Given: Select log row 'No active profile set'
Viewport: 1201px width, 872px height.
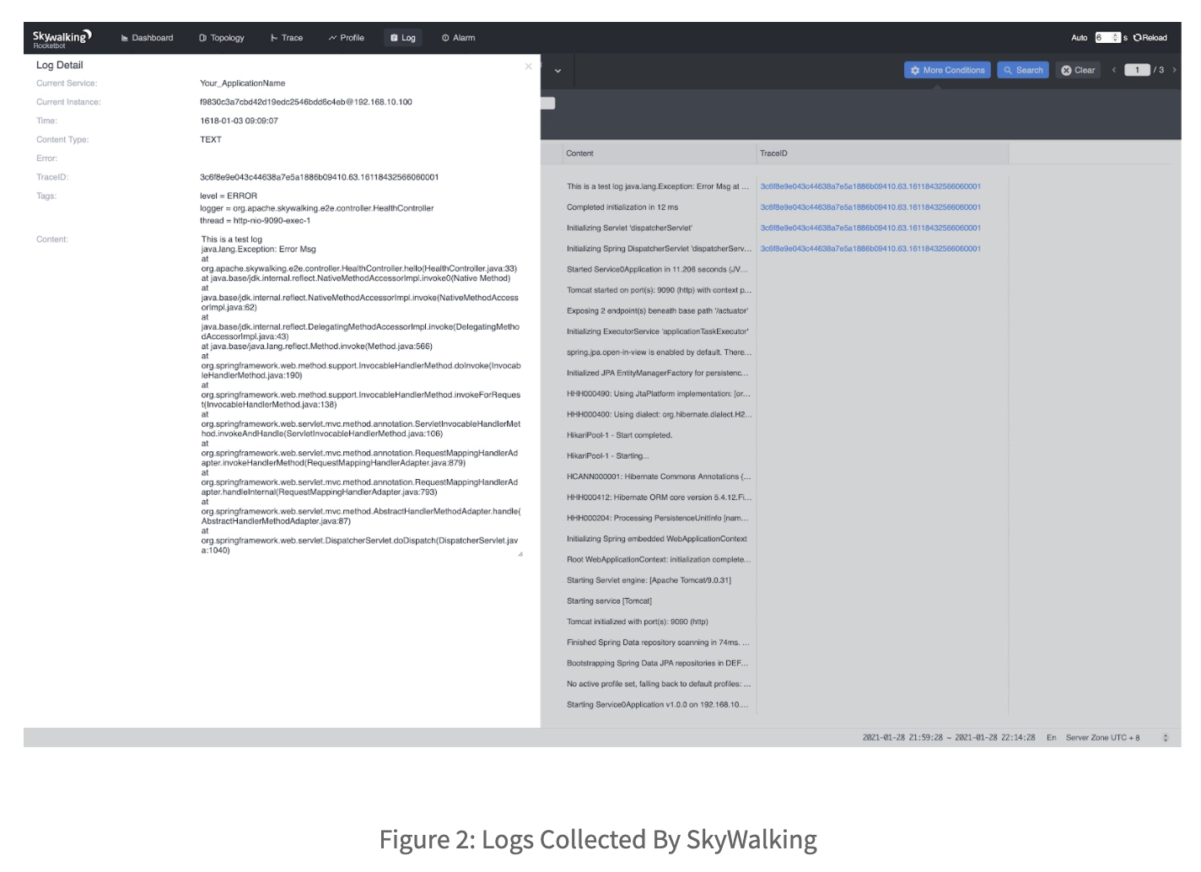Looking at the screenshot, I should 658,684.
